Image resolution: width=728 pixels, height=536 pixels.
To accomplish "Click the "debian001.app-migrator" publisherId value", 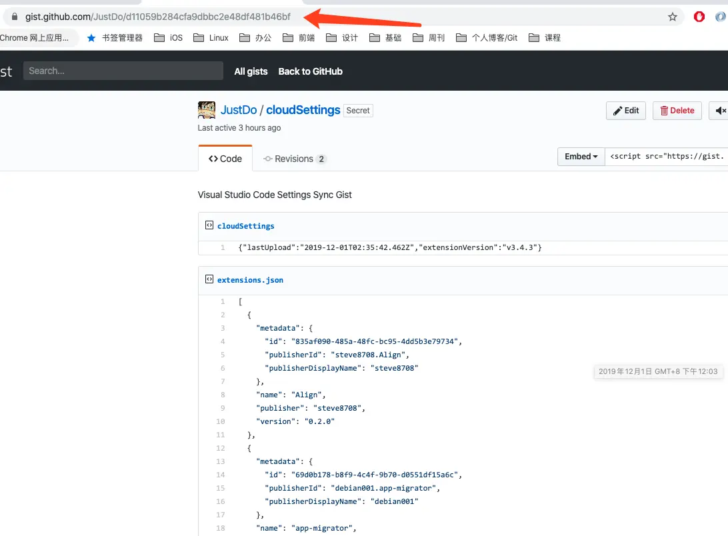I will click(385, 488).
